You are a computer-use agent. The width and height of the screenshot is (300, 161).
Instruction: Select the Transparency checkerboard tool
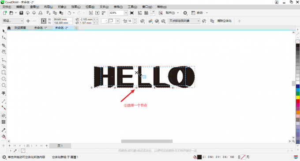(x=4, y=122)
